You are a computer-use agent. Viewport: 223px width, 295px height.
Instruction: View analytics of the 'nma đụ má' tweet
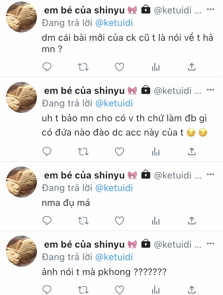(x=156, y=221)
